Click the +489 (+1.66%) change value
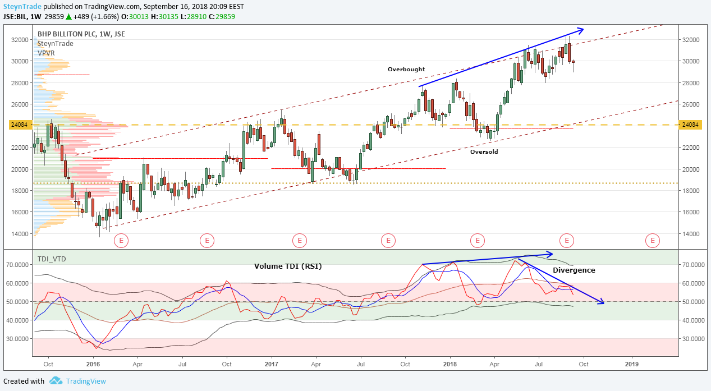711x391 pixels. [x=95, y=17]
